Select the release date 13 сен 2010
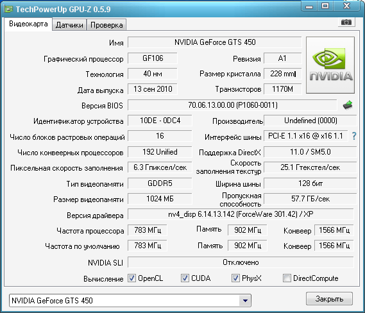The image size is (365, 313). point(153,89)
